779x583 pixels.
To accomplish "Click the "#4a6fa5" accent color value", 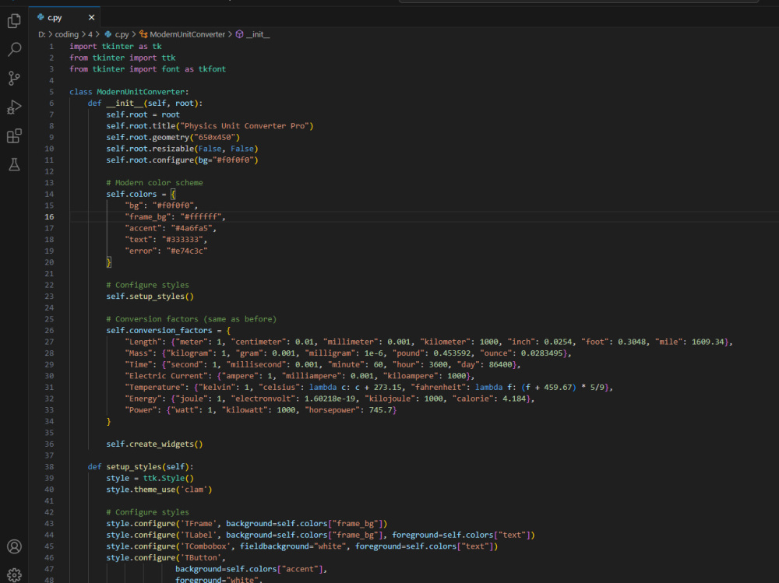I will point(192,228).
